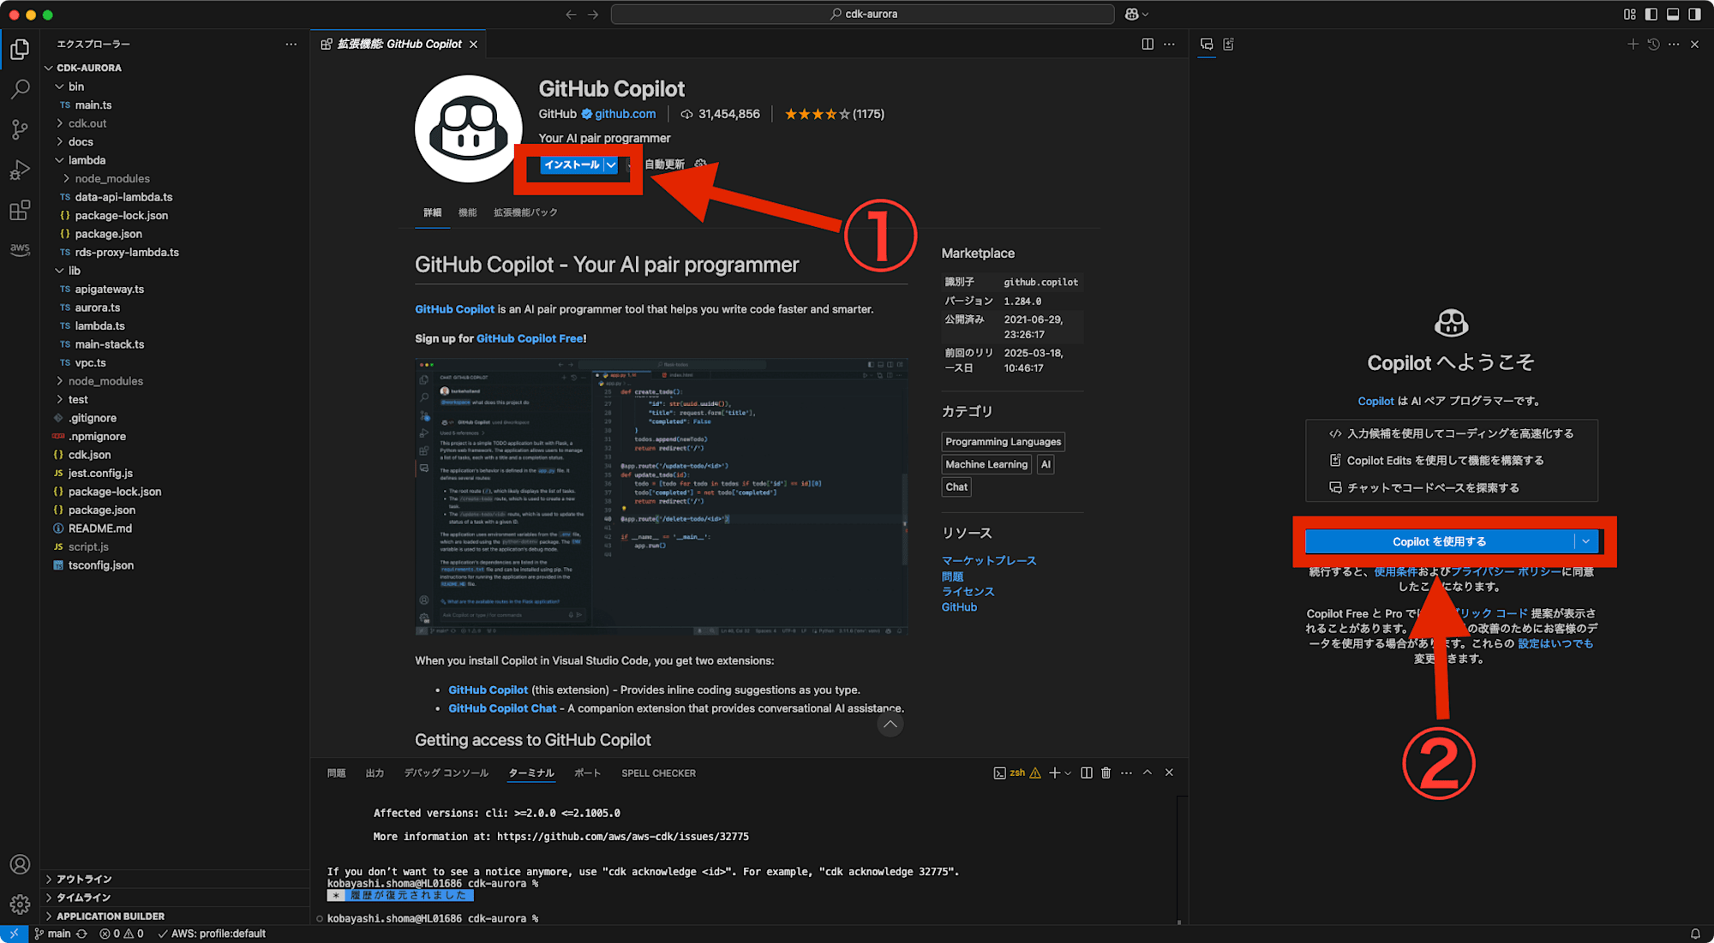This screenshot has width=1714, height=943.
Task: Start a new chat with plus icon
Action: click(x=1633, y=44)
